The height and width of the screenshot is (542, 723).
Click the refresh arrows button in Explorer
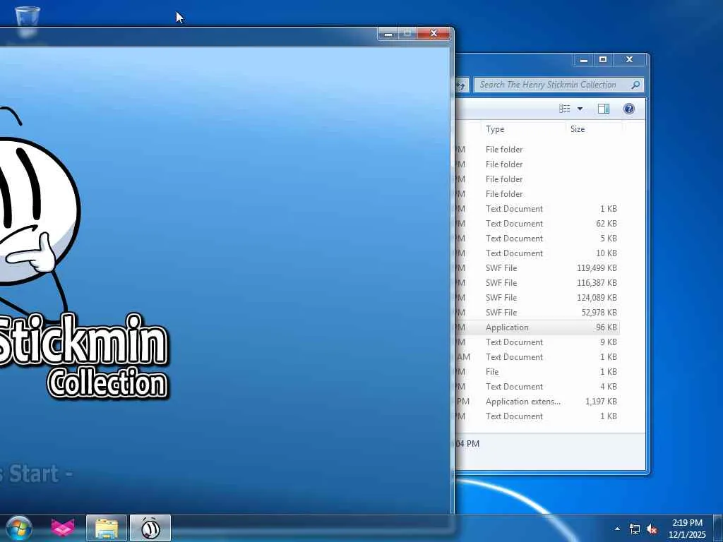point(462,85)
